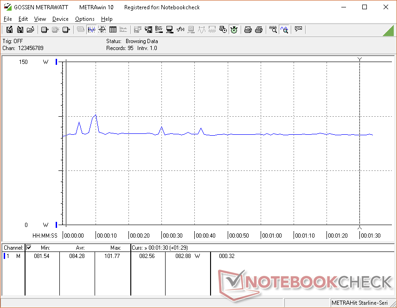The image size is (397, 308).
Task: Toggle the Y-t waveform chart view
Action: 91,30
